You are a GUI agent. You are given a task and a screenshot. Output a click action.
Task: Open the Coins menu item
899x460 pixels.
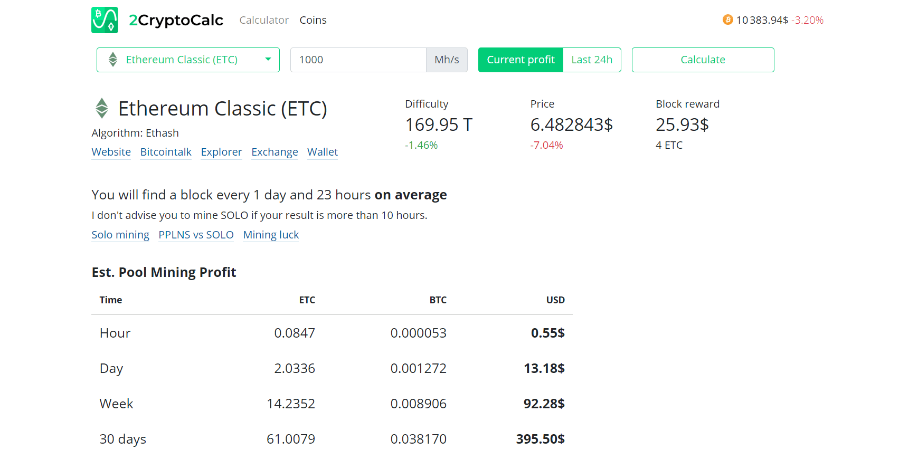313,20
